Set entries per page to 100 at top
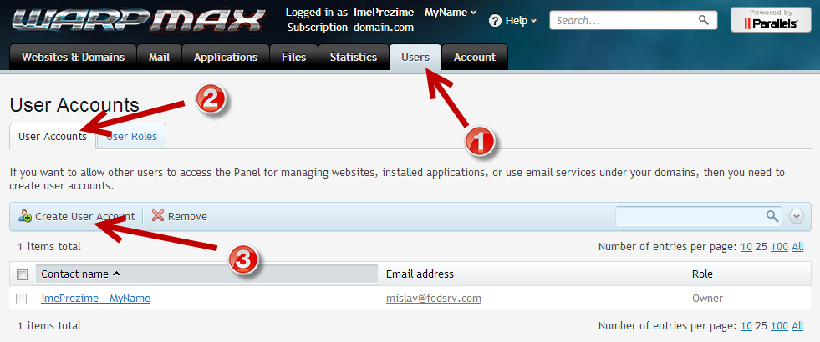 tap(779, 246)
